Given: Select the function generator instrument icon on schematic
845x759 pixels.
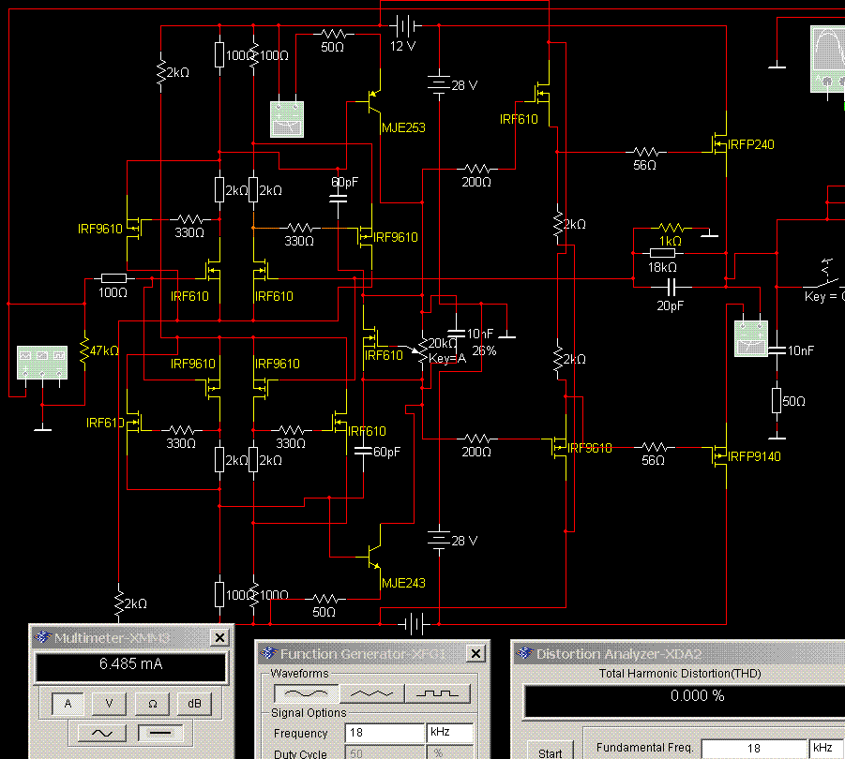Looking at the screenshot, I should tap(42, 363).
